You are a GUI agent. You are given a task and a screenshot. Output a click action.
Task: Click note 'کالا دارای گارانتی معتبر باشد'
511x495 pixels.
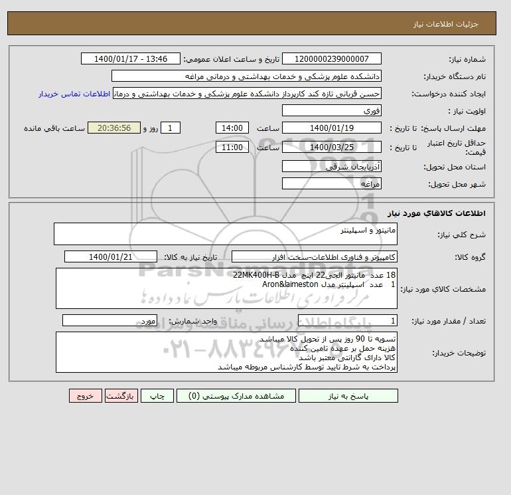346,357
